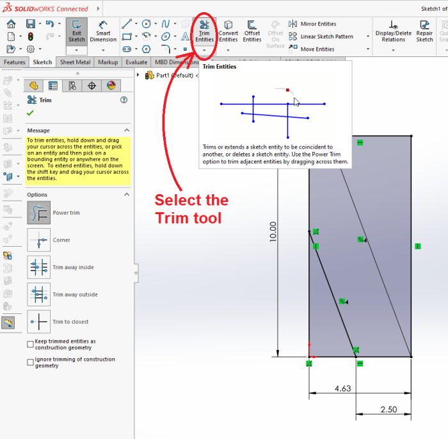Select the 3-point Arc tool
Viewport: 448px width, 439px height.
(x=147, y=37)
